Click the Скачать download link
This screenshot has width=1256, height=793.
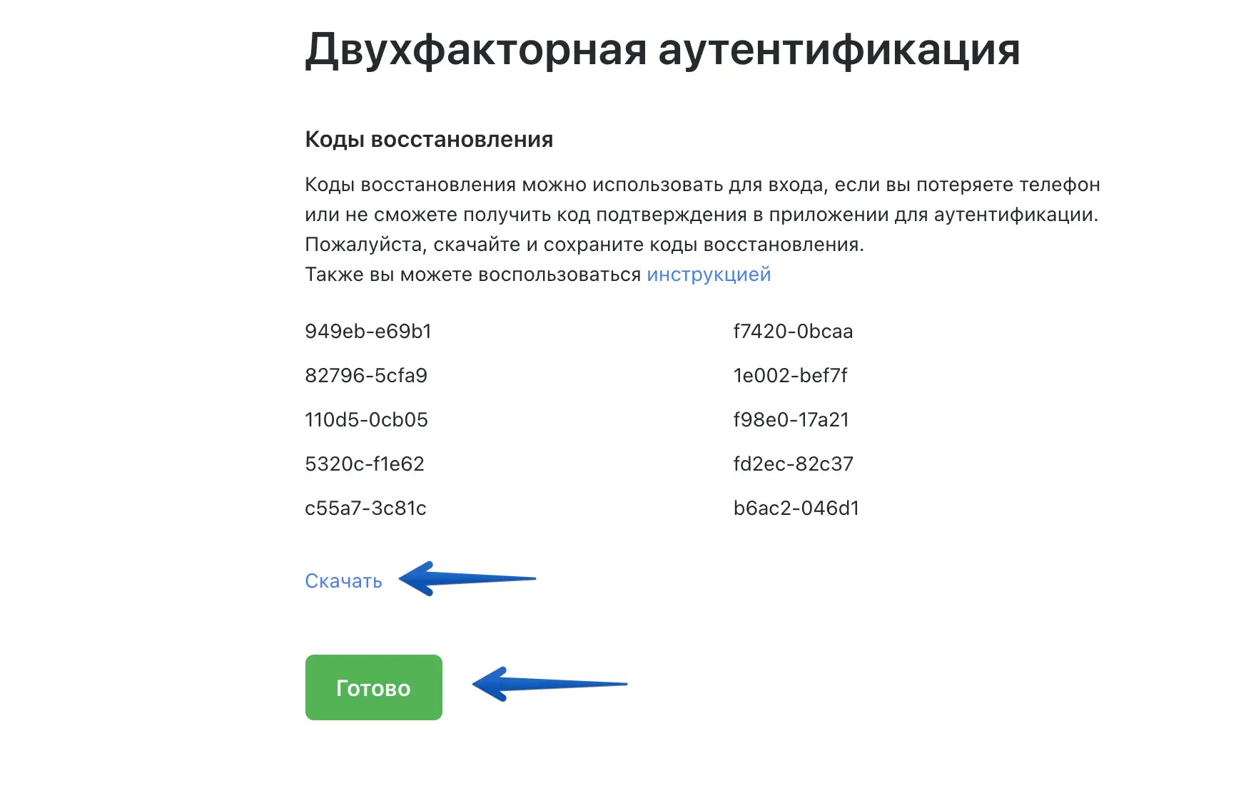click(x=343, y=581)
